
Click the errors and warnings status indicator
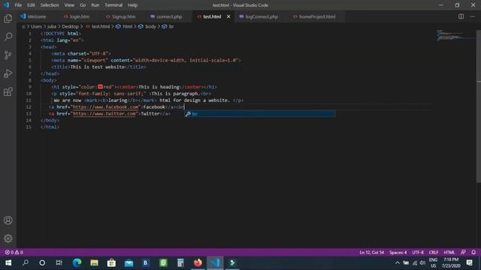(14, 252)
